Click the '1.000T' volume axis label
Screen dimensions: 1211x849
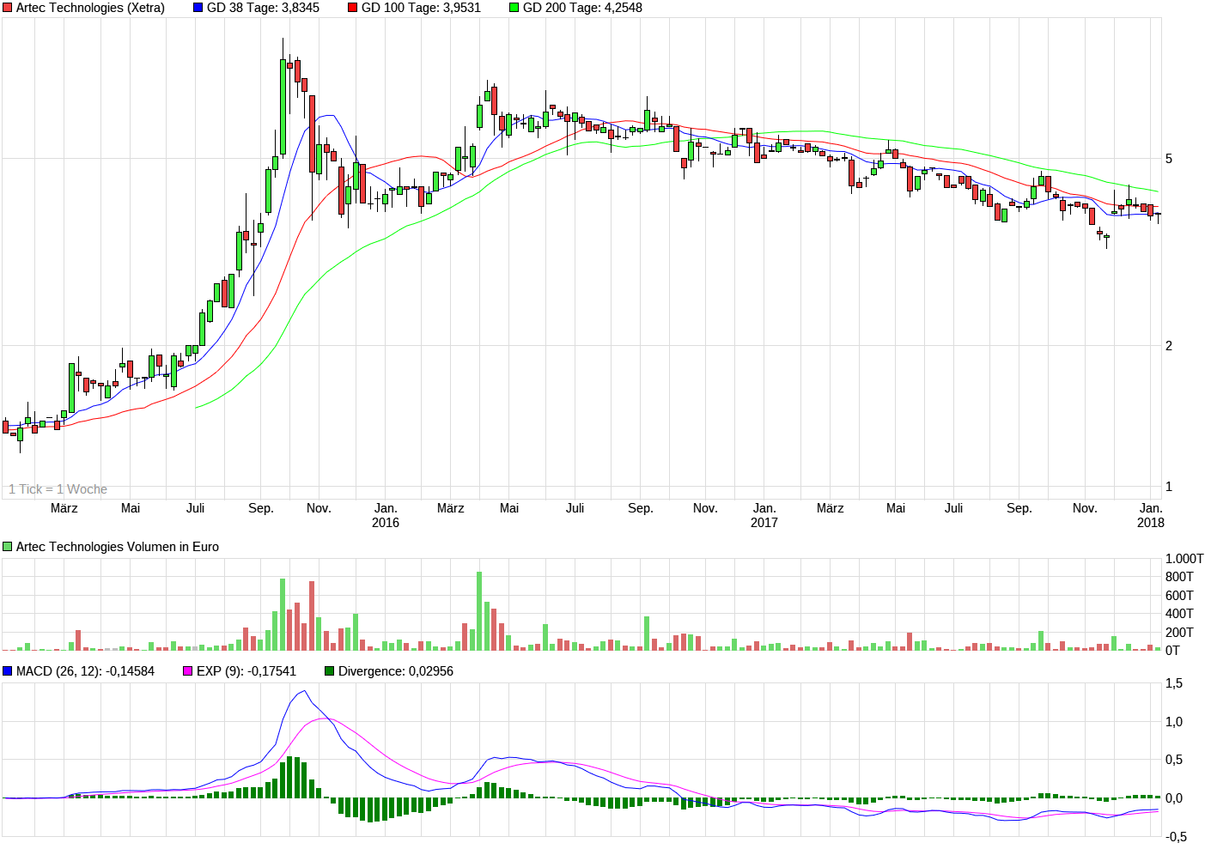click(1184, 559)
